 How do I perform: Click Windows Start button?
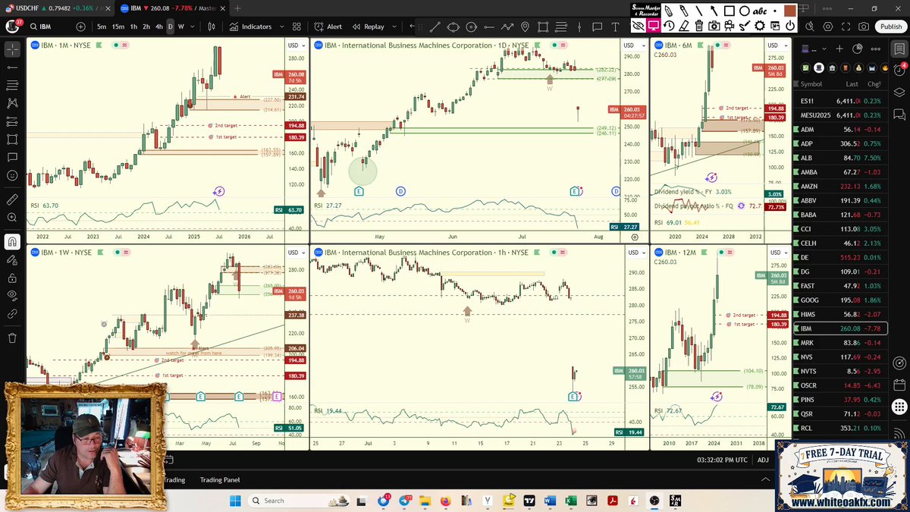234,501
